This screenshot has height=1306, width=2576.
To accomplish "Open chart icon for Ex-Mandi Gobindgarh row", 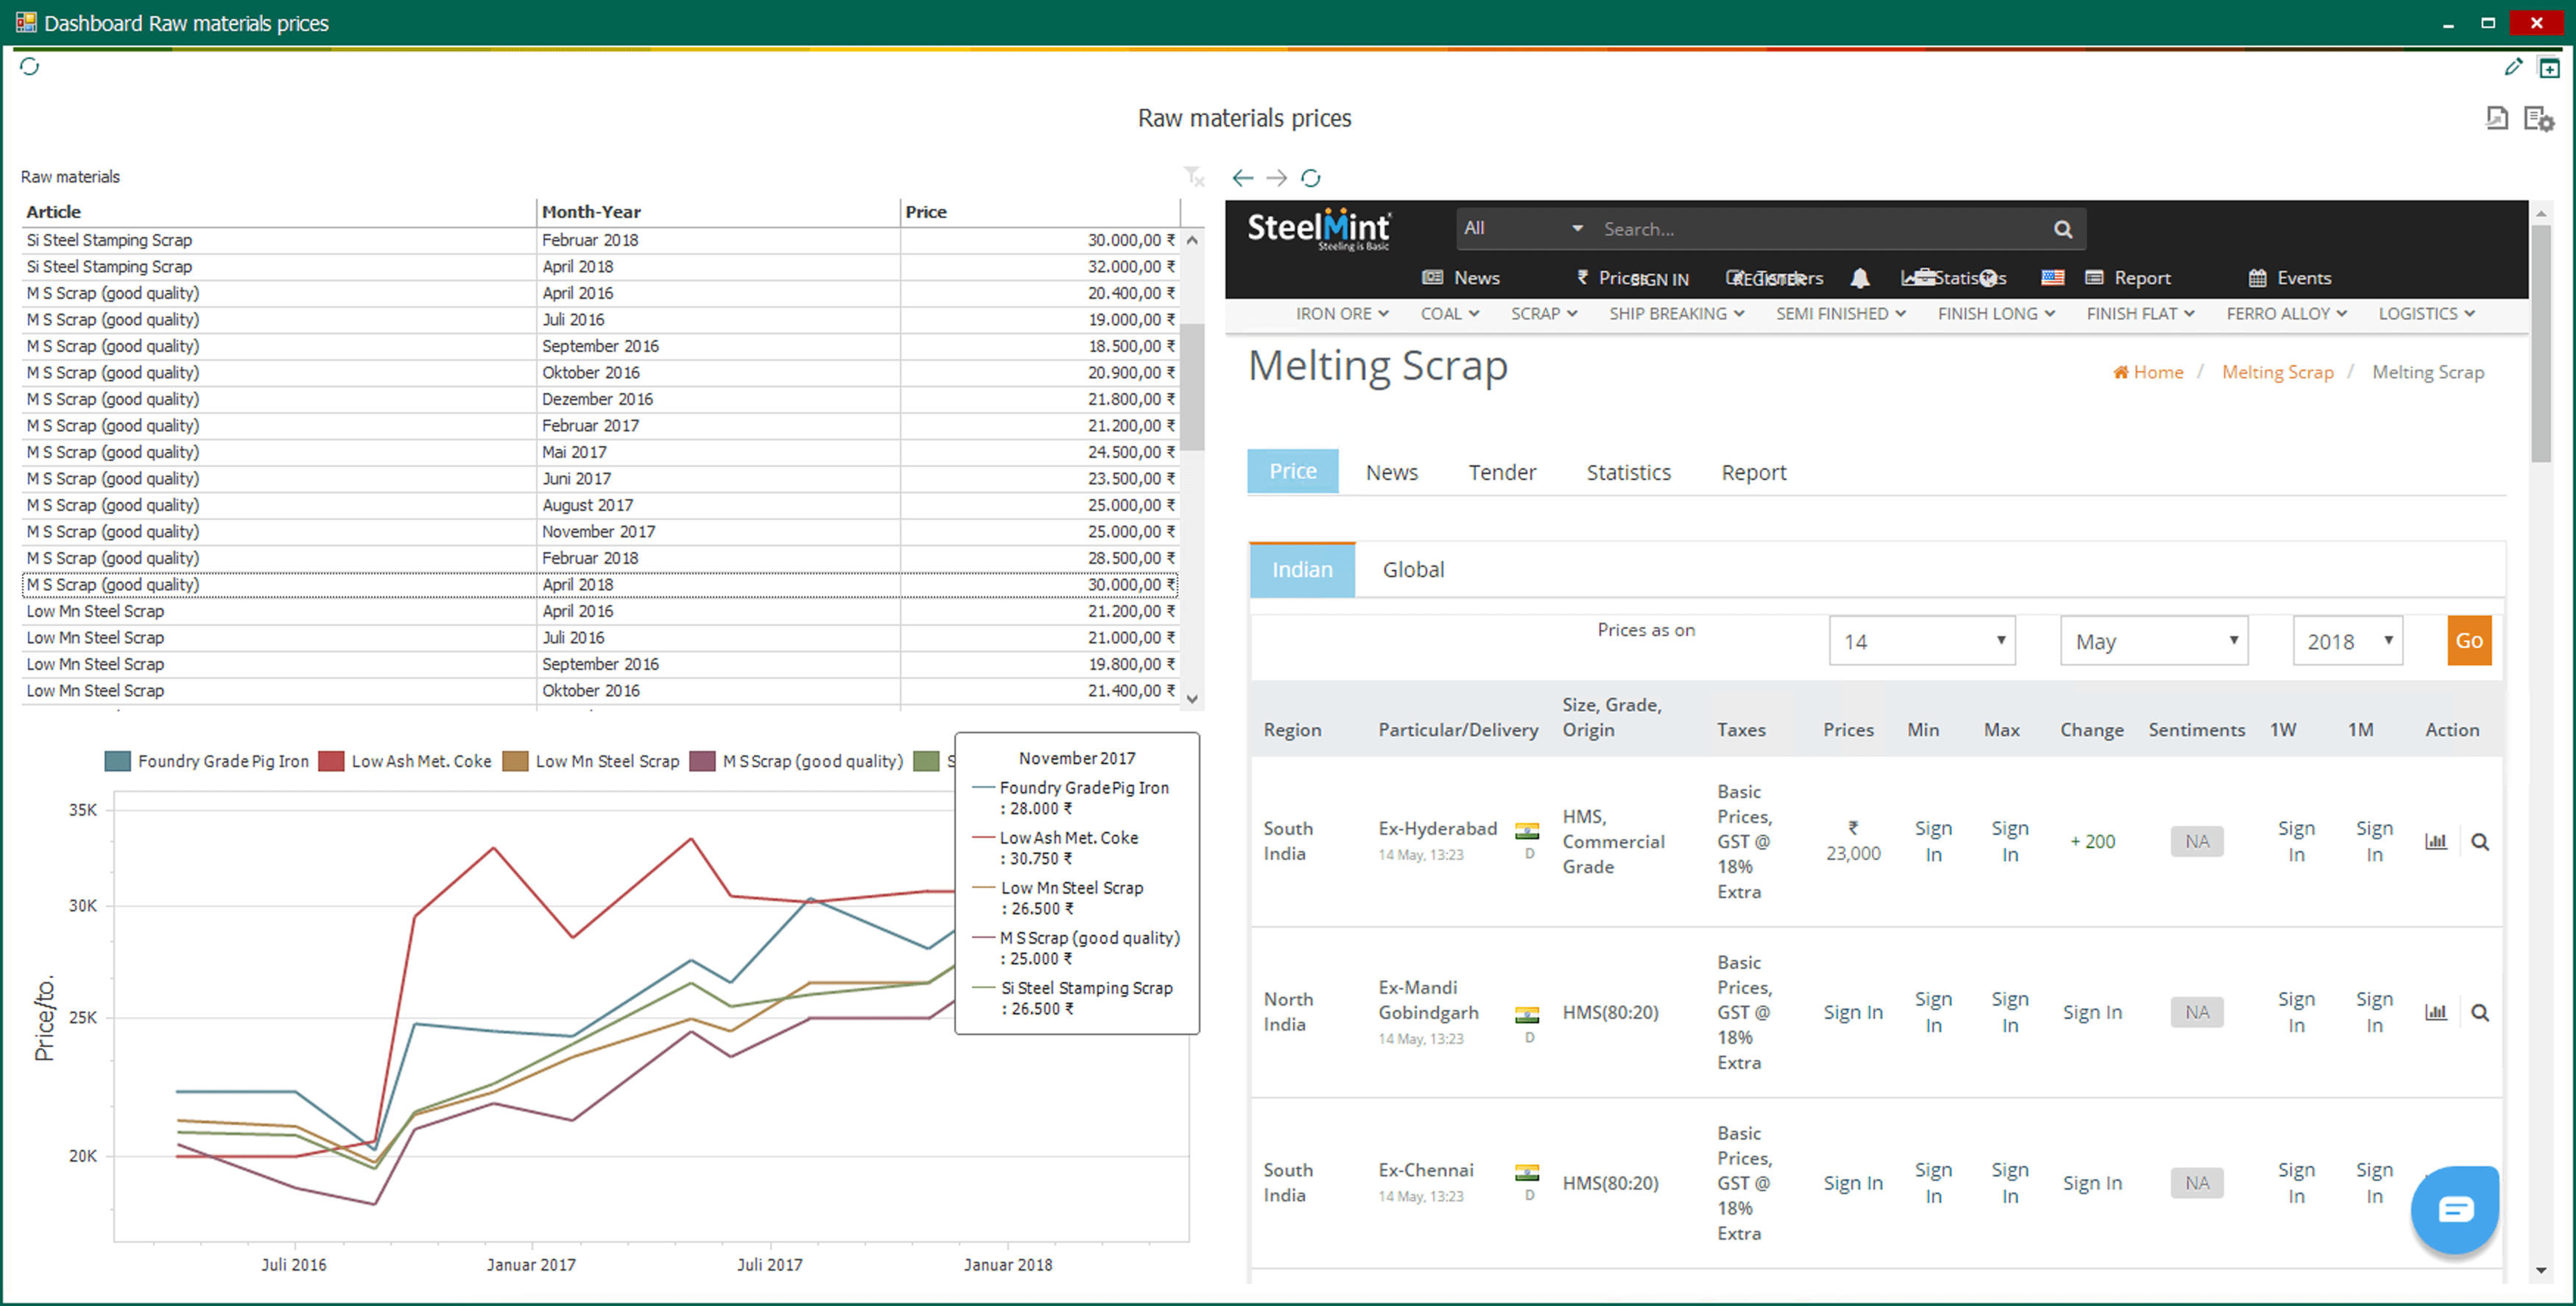I will click(2435, 1012).
